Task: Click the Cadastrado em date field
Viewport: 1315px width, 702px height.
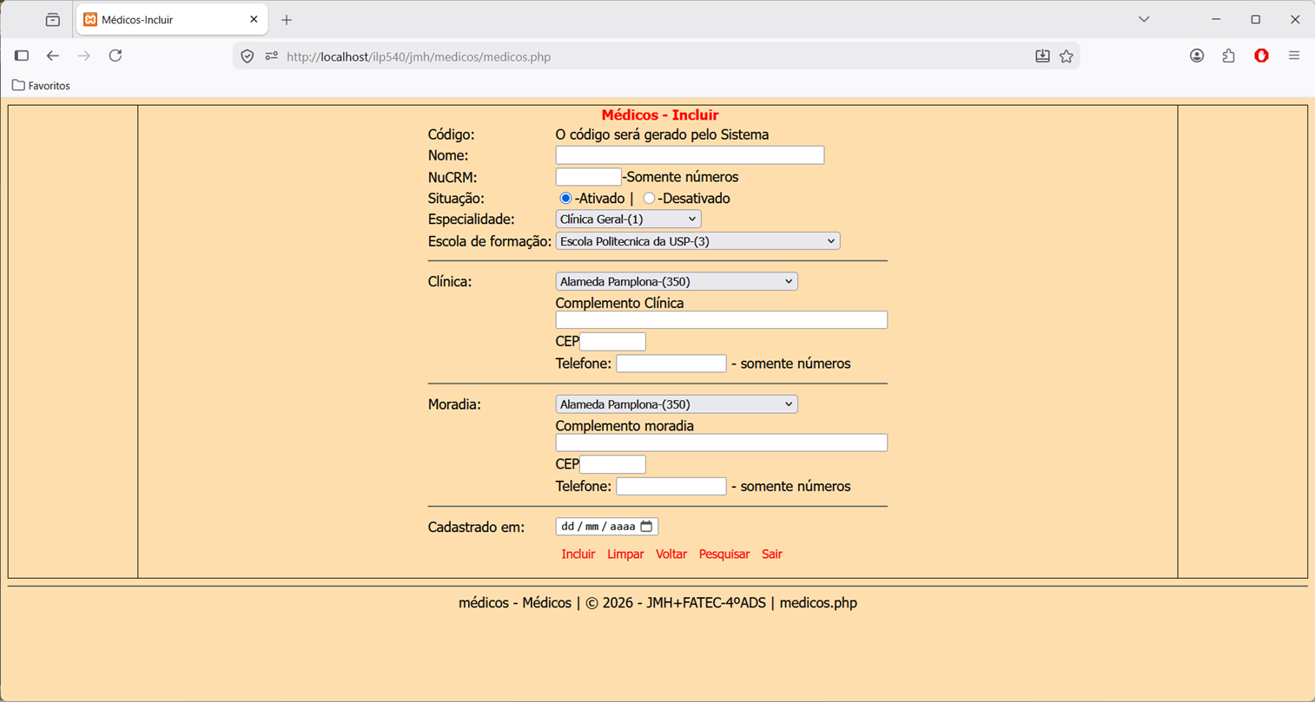Action: point(607,527)
